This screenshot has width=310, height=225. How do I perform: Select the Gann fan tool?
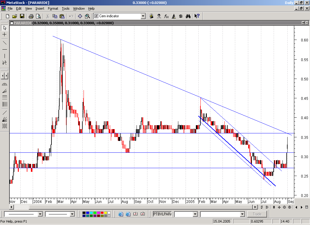[5, 119]
